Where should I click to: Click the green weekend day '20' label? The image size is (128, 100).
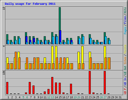coord(79,97)
